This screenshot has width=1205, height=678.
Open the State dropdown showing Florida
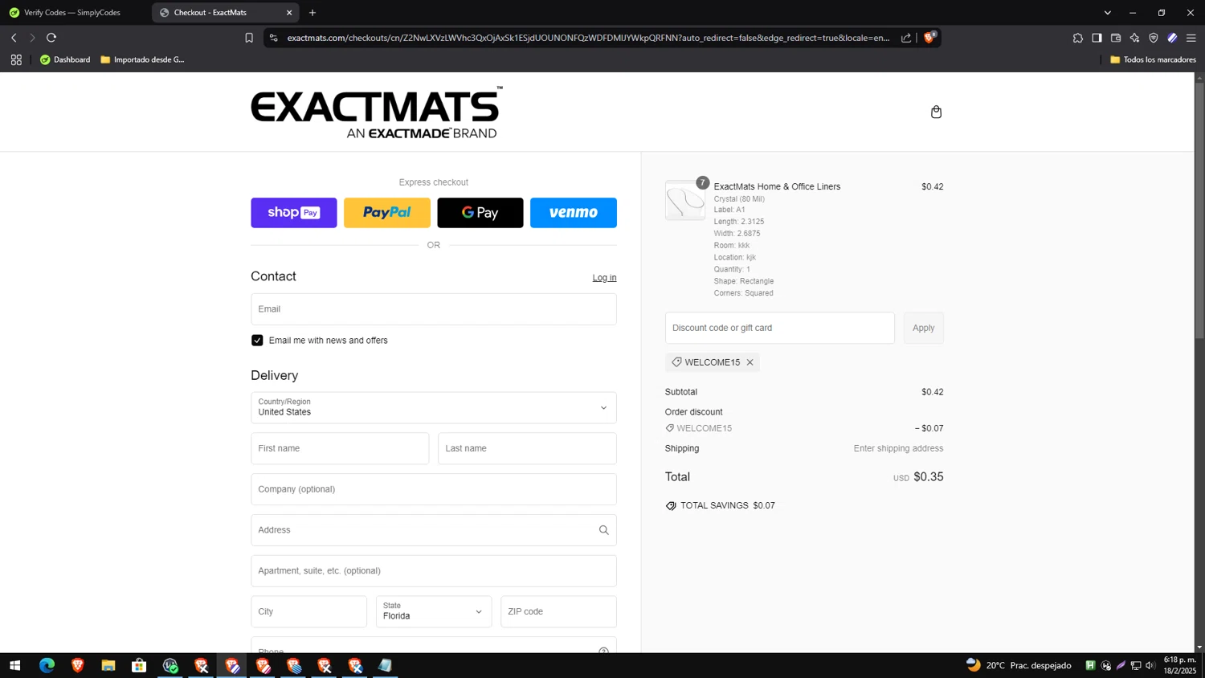[434, 611]
